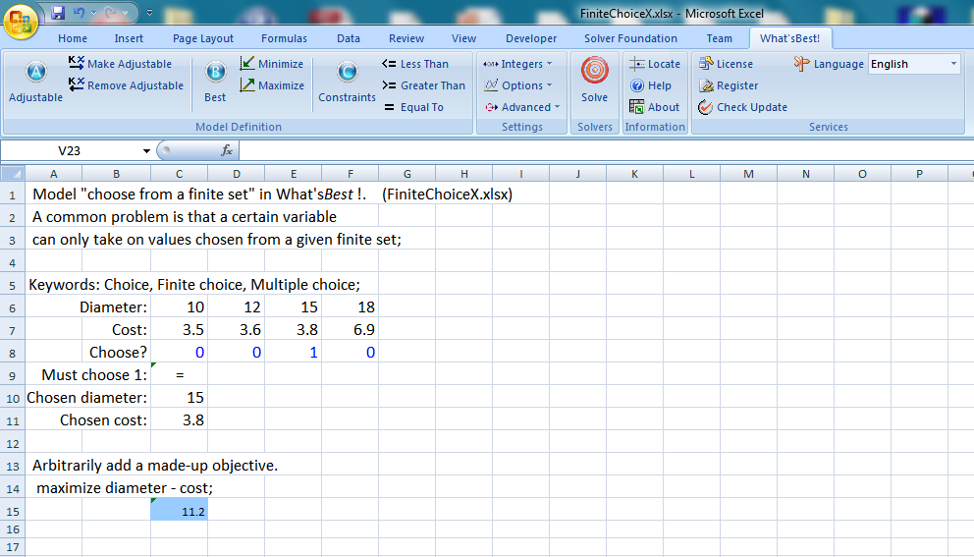This screenshot has width=974, height=557.
Task: Open the Options dropdown
Action: 517,85
